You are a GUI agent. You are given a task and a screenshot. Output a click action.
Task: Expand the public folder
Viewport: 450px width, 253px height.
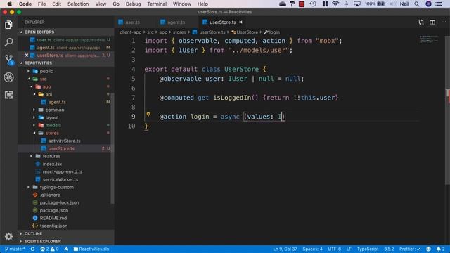(46, 71)
